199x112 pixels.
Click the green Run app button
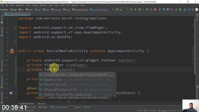tap(132, 10)
